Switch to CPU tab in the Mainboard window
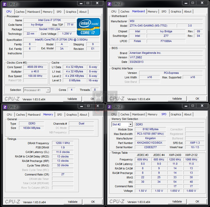Screen dimensions: 210x207 click(114, 12)
